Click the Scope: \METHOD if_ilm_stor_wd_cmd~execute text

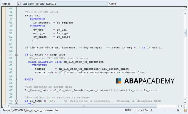point(30,110)
